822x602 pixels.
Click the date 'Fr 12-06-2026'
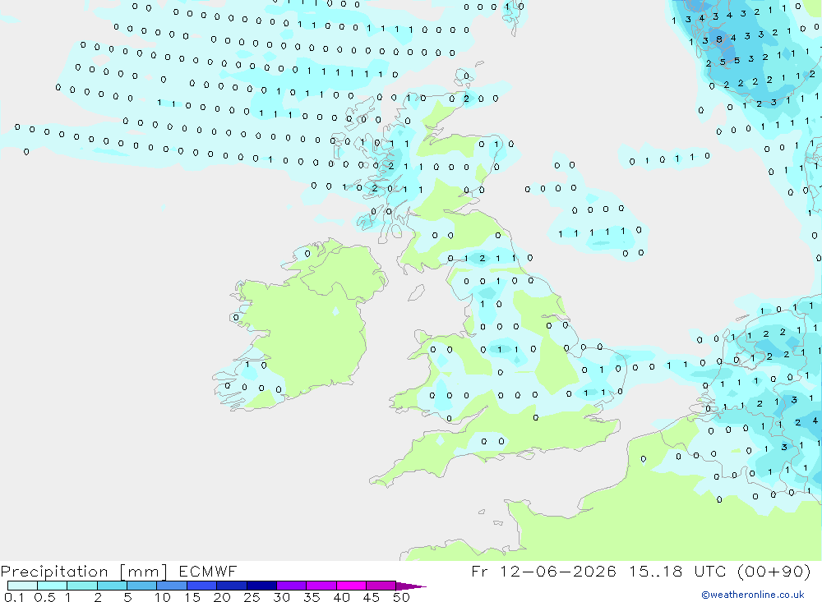[543, 571]
